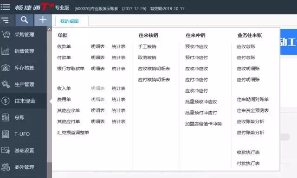The image size is (297, 178).
Task: Switch to 我的桌面 tab
Action: 69,21
